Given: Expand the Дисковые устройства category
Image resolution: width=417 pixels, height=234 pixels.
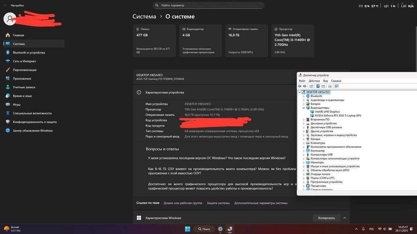Looking at the screenshot, I should click(x=304, y=124).
